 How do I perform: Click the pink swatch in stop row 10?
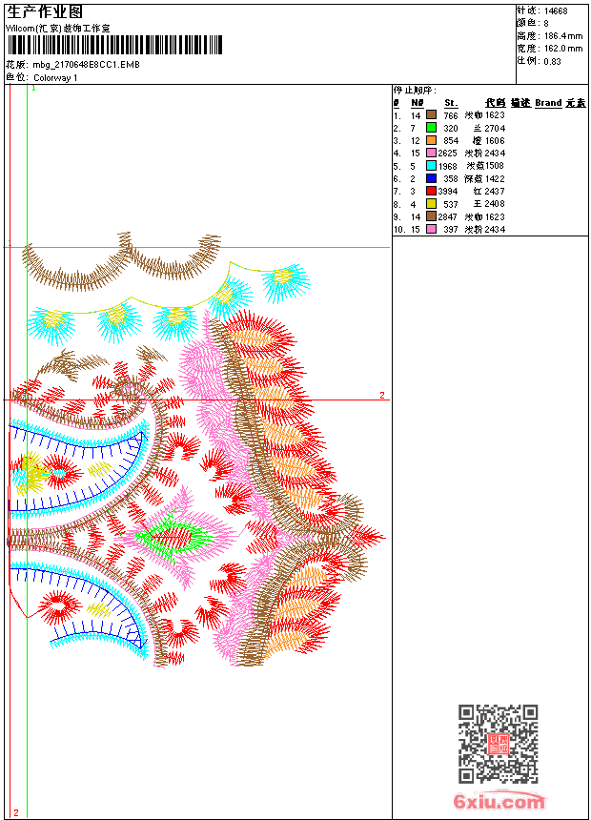click(x=431, y=229)
